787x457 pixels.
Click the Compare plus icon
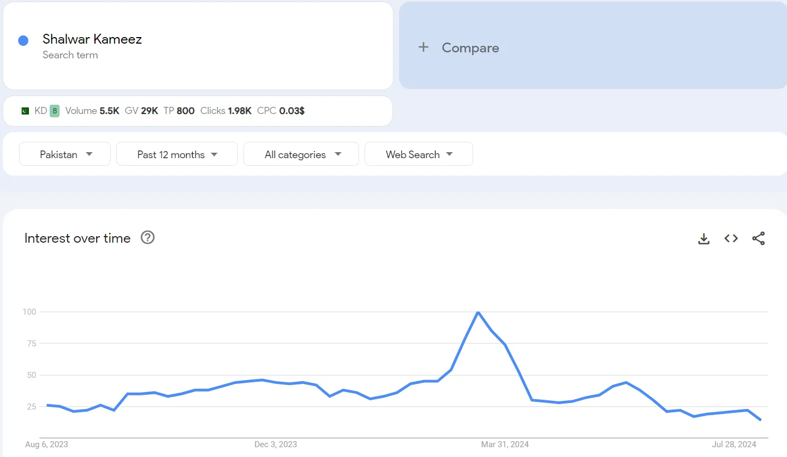pos(424,47)
